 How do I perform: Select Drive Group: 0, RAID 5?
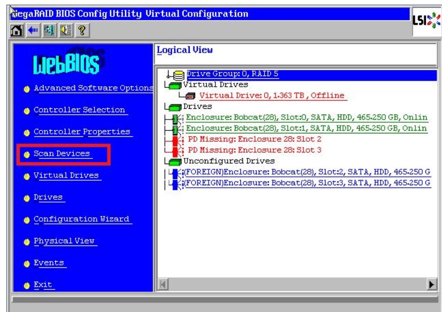pos(233,74)
